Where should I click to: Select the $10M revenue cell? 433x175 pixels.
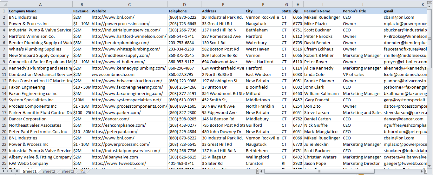[82, 100]
